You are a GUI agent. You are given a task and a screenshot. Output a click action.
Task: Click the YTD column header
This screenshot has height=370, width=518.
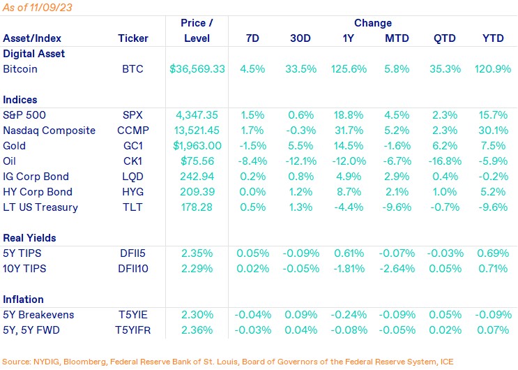496,38
